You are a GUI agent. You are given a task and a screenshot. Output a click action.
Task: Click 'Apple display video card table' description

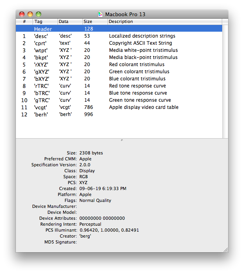pos(144,107)
